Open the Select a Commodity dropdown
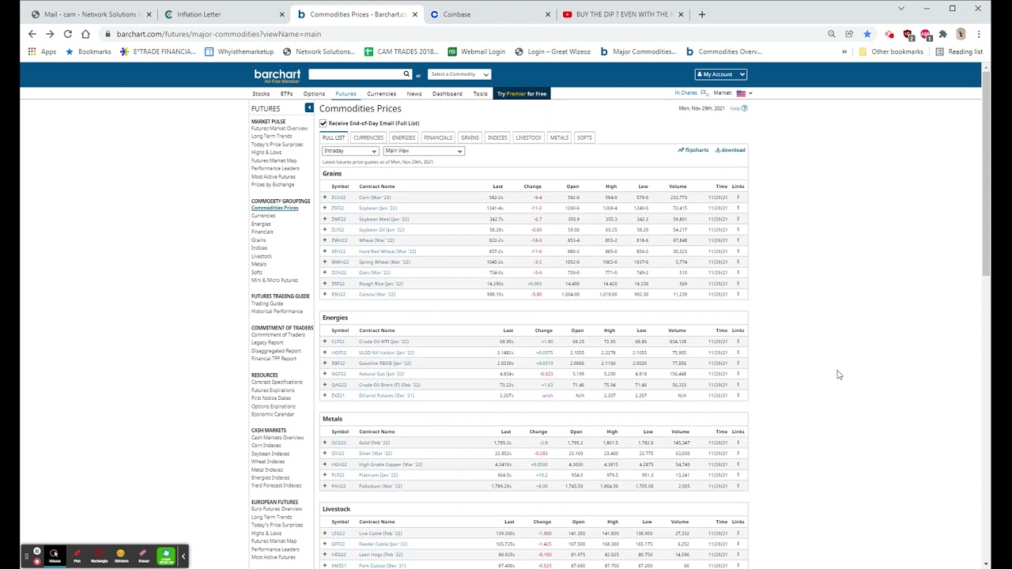This screenshot has height=569, width=1012. coord(459,74)
